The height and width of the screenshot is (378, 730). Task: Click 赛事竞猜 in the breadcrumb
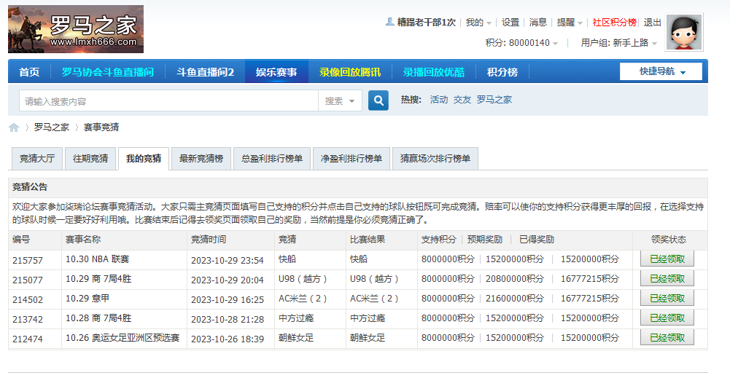[101, 127]
